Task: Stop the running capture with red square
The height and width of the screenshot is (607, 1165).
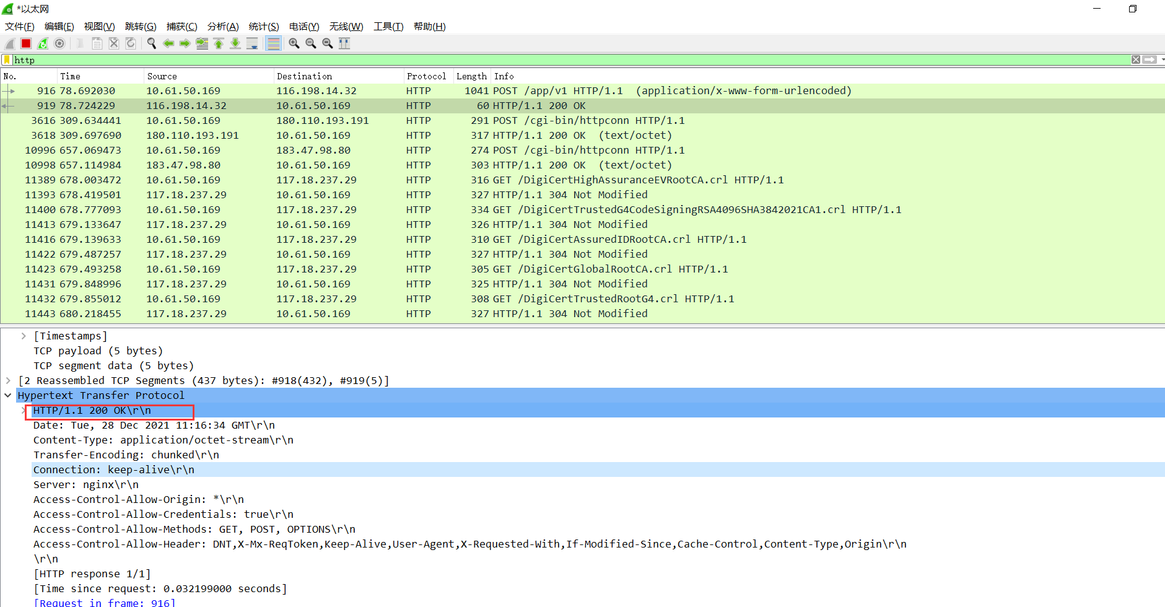Action: 26,43
